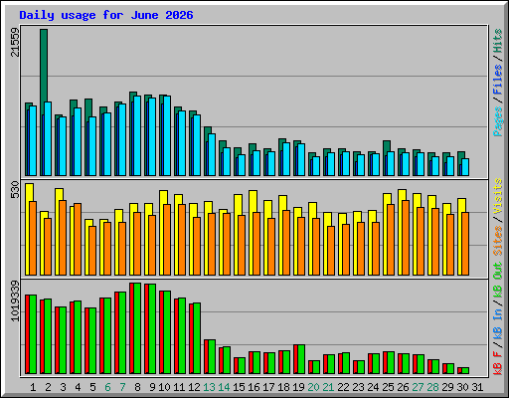Click the green kB bar for day 30

point(465,371)
